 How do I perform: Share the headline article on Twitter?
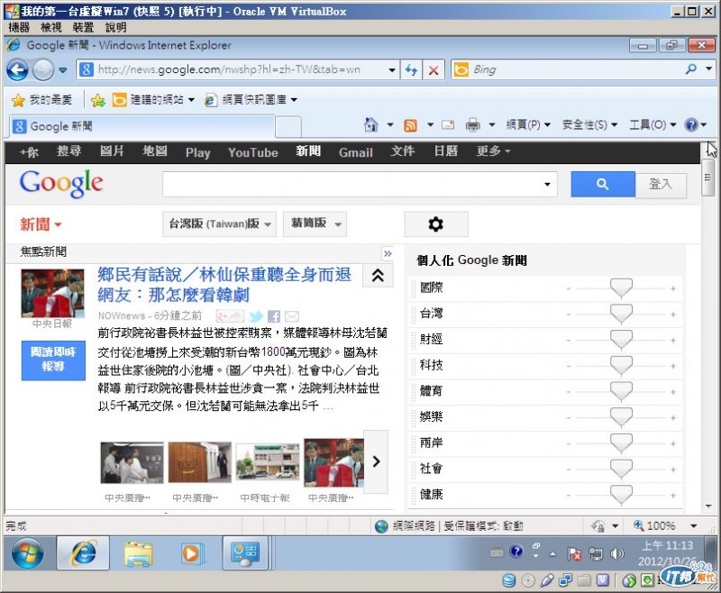256,316
